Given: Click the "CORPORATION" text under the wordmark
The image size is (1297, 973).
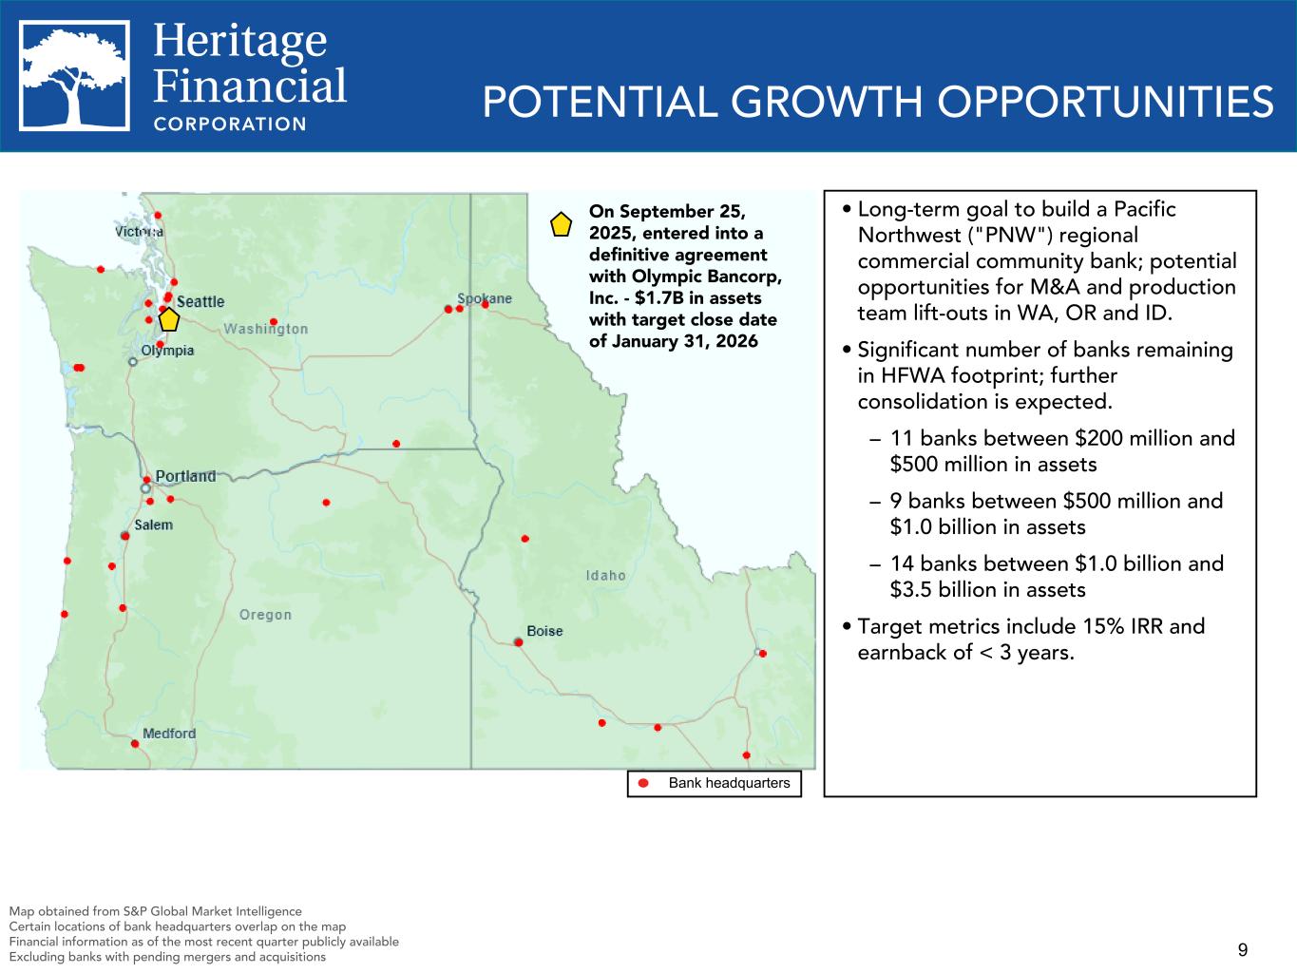Looking at the screenshot, I should (230, 124).
